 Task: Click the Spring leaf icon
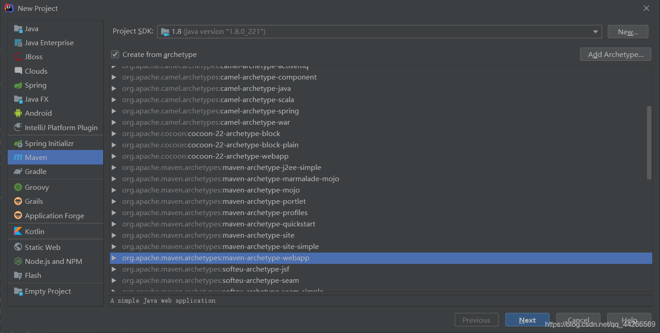[18, 85]
